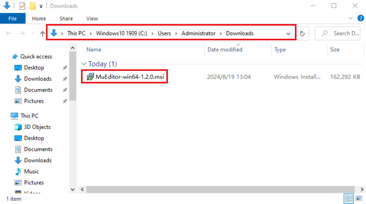Open pinned Documents under Quick access
This screenshot has height=204, width=366.
click(x=38, y=90)
